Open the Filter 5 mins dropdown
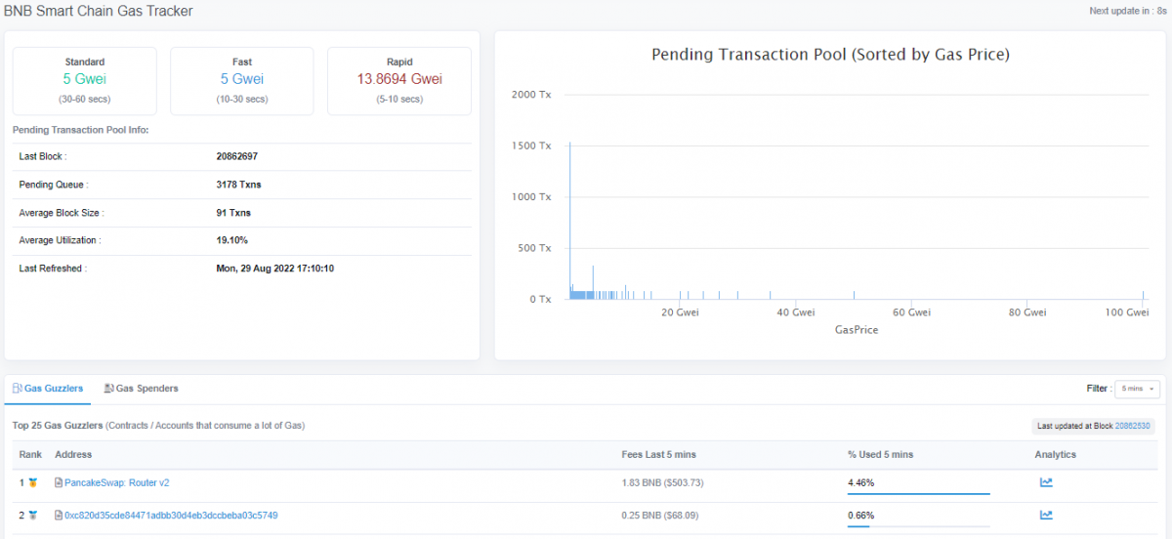The width and height of the screenshot is (1172, 539). click(x=1138, y=389)
